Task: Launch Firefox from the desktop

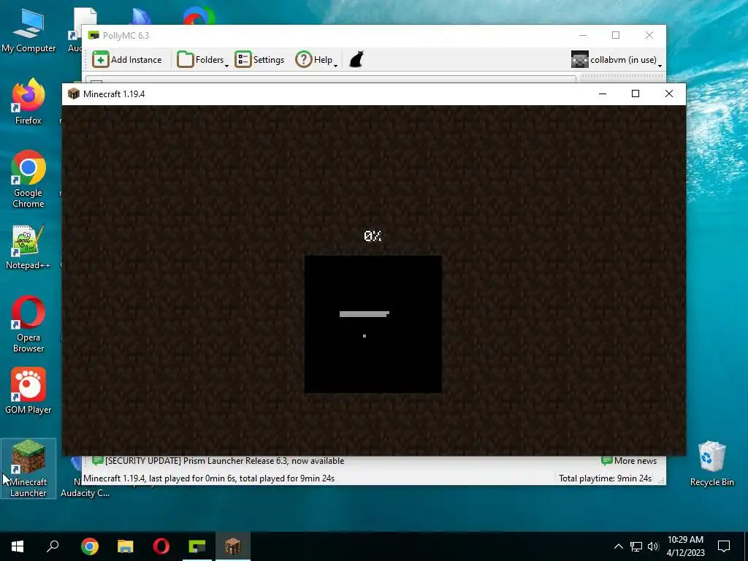Action: pyautogui.click(x=28, y=102)
